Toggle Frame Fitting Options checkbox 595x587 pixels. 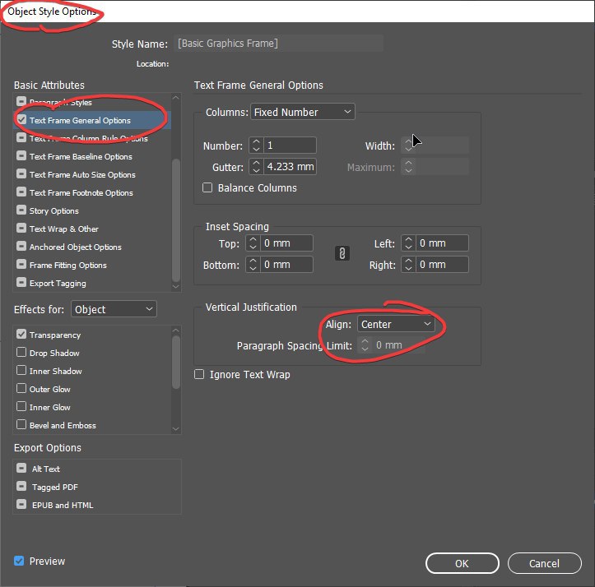[21, 264]
